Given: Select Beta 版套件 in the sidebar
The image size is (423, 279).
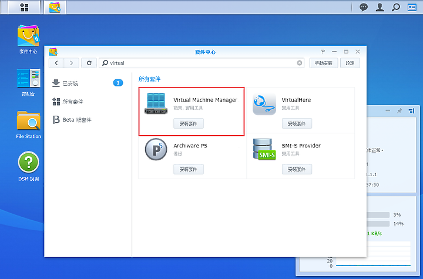Looking at the screenshot, I should [x=88, y=120].
